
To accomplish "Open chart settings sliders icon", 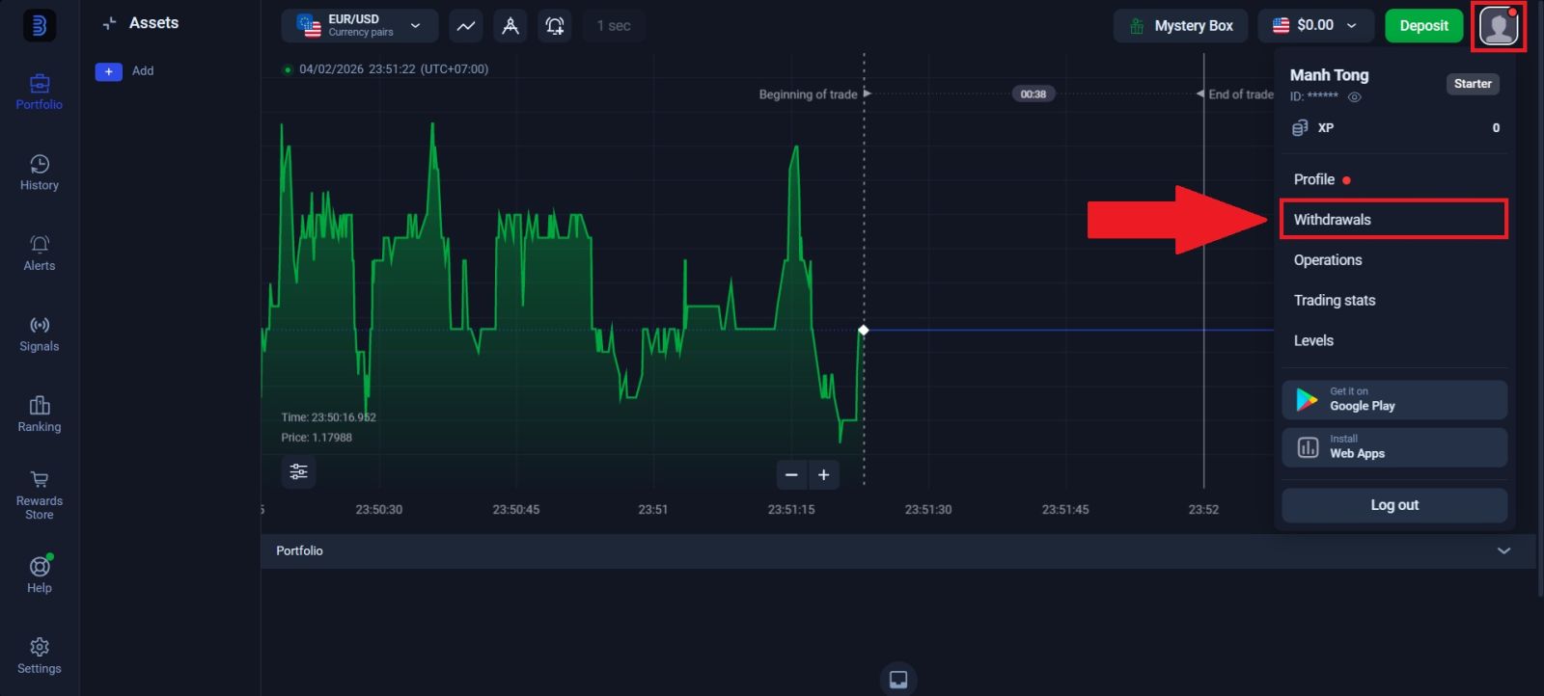I will pos(298,471).
